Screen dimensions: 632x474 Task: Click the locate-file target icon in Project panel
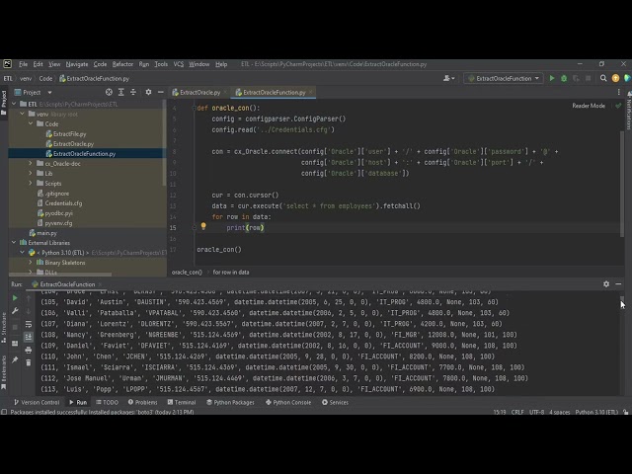point(109,92)
